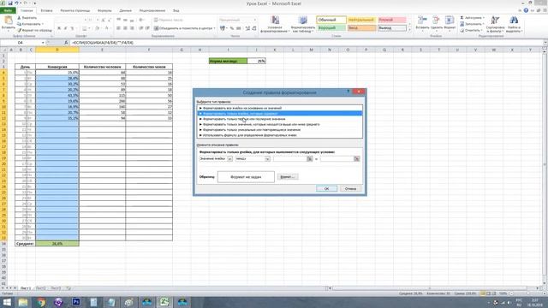Click the Cut (Вырезать) scissors icon

(x=20, y=17)
